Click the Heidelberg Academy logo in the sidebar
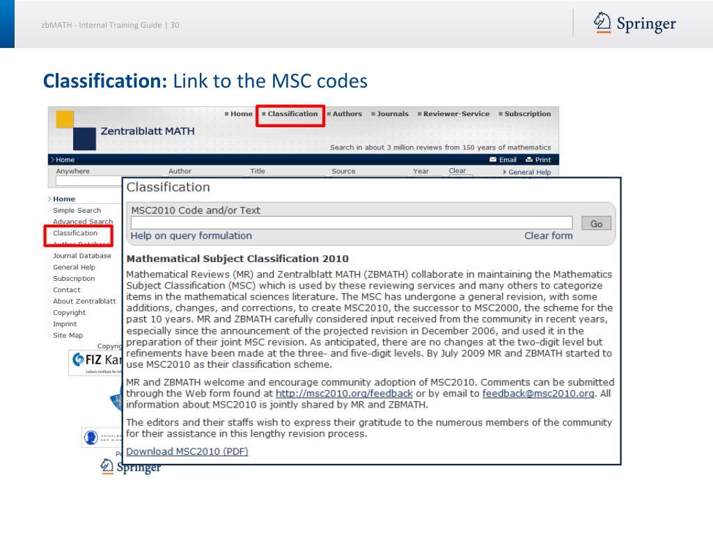This screenshot has height=534, width=713. point(102,437)
